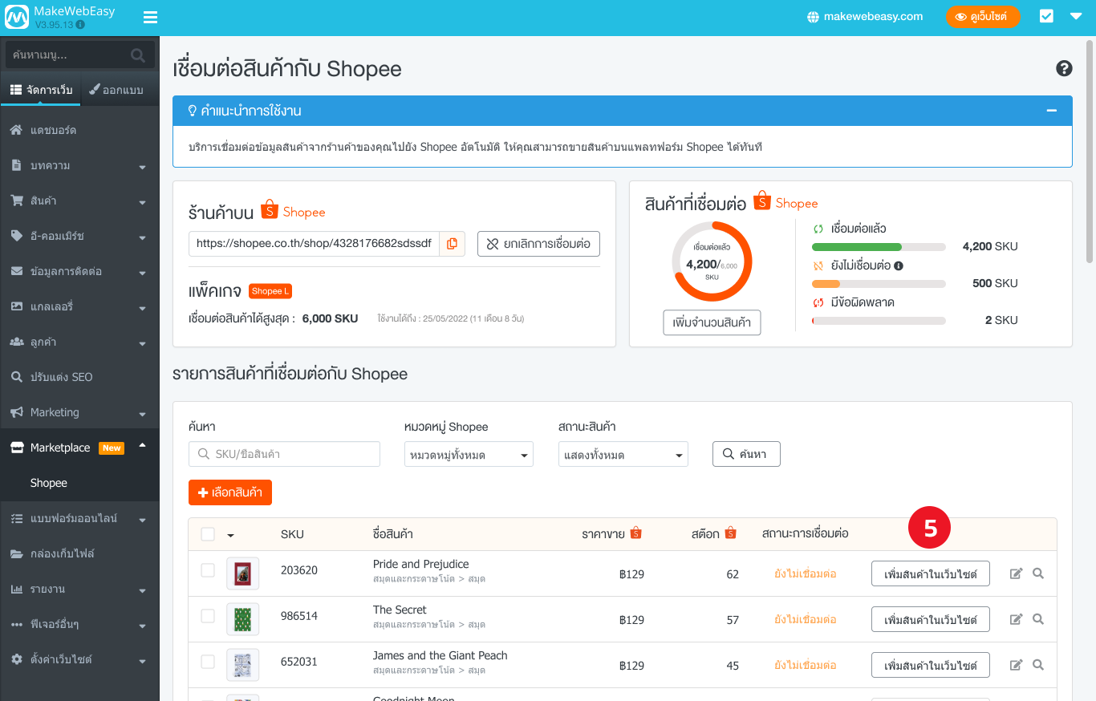Image resolution: width=1096 pixels, height=701 pixels.
Task: Copy the Shopee store URL
Action: tap(452, 243)
